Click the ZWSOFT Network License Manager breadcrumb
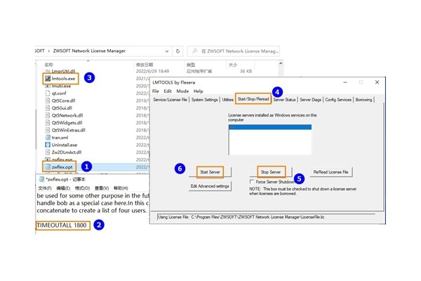421x281 pixels. 89,51
